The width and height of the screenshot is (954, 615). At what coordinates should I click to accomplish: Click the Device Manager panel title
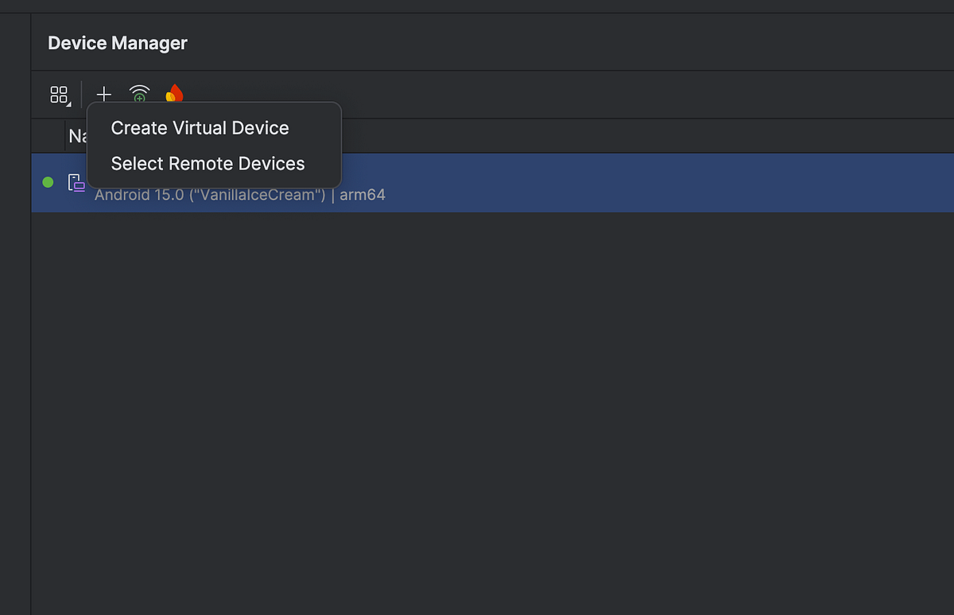pyautogui.click(x=118, y=43)
